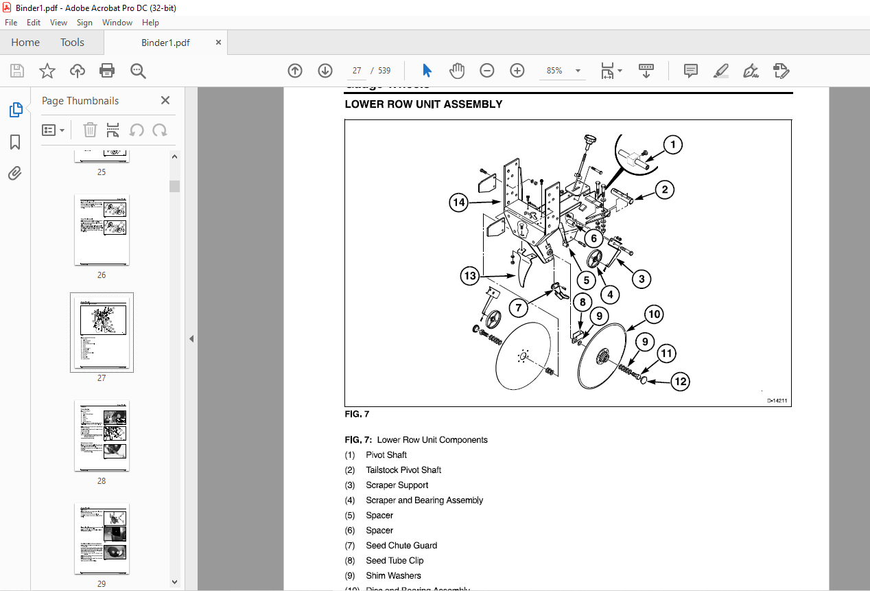This screenshot has height=591, width=870.
Task: Select the Highlight text pen tool
Action: [x=720, y=71]
